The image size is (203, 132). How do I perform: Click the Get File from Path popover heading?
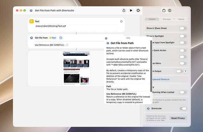pos(122,43)
